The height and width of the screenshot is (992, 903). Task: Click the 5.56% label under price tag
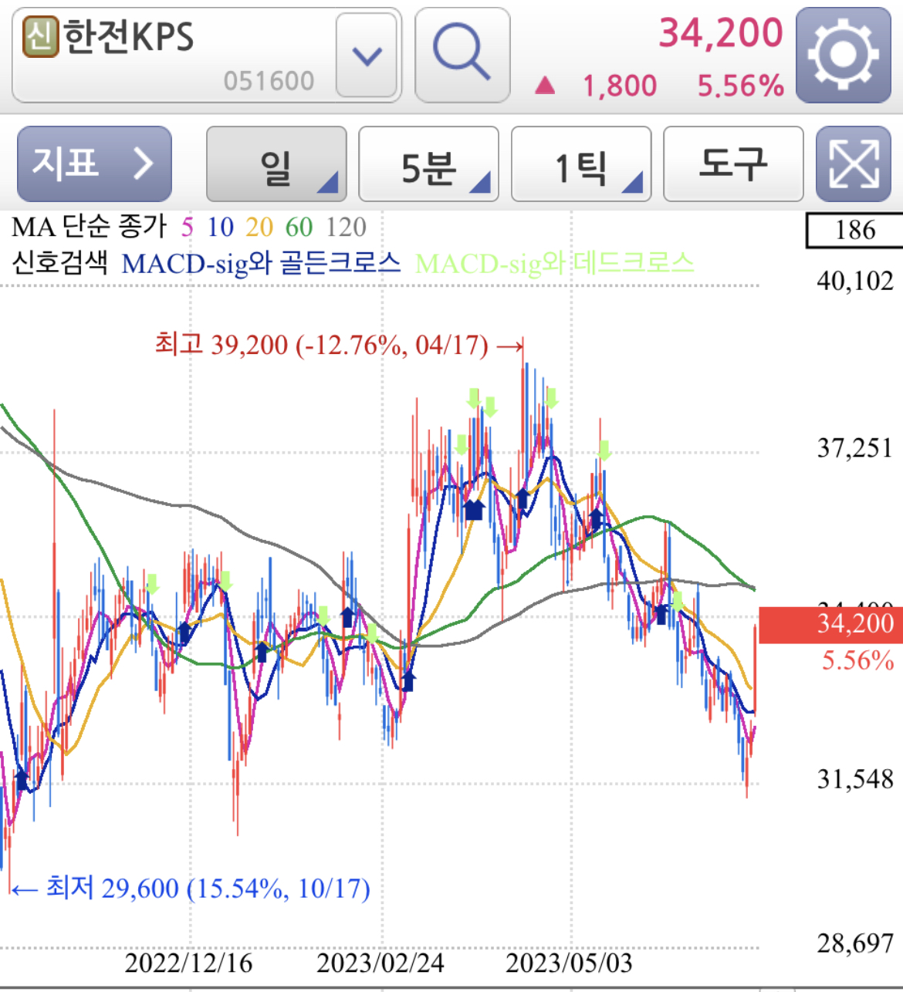[x=857, y=660]
